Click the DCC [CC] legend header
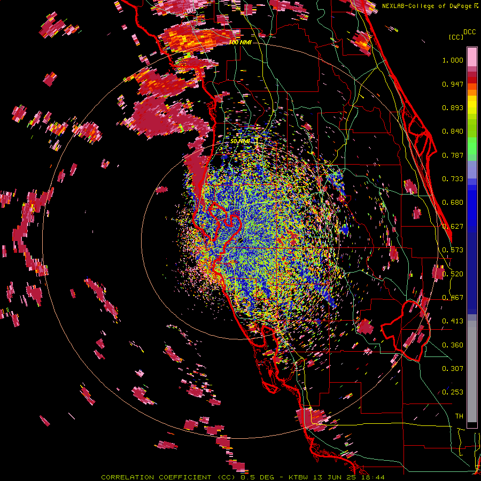The image size is (481, 481). 462,34
